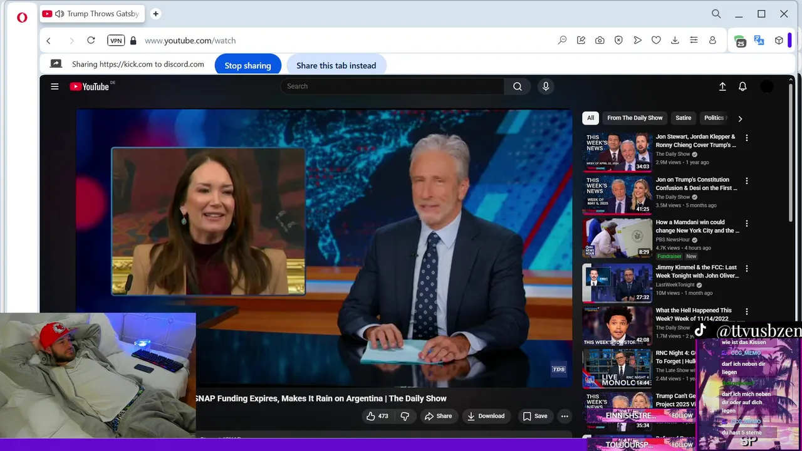This screenshot has width=802, height=451.
Task: Open Opera easy setup sliders icon
Action: (x=694, y=40)
